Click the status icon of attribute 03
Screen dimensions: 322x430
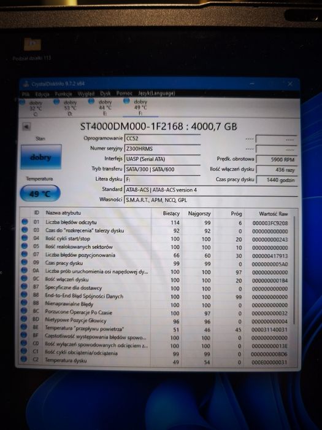[x=25, y=230]
